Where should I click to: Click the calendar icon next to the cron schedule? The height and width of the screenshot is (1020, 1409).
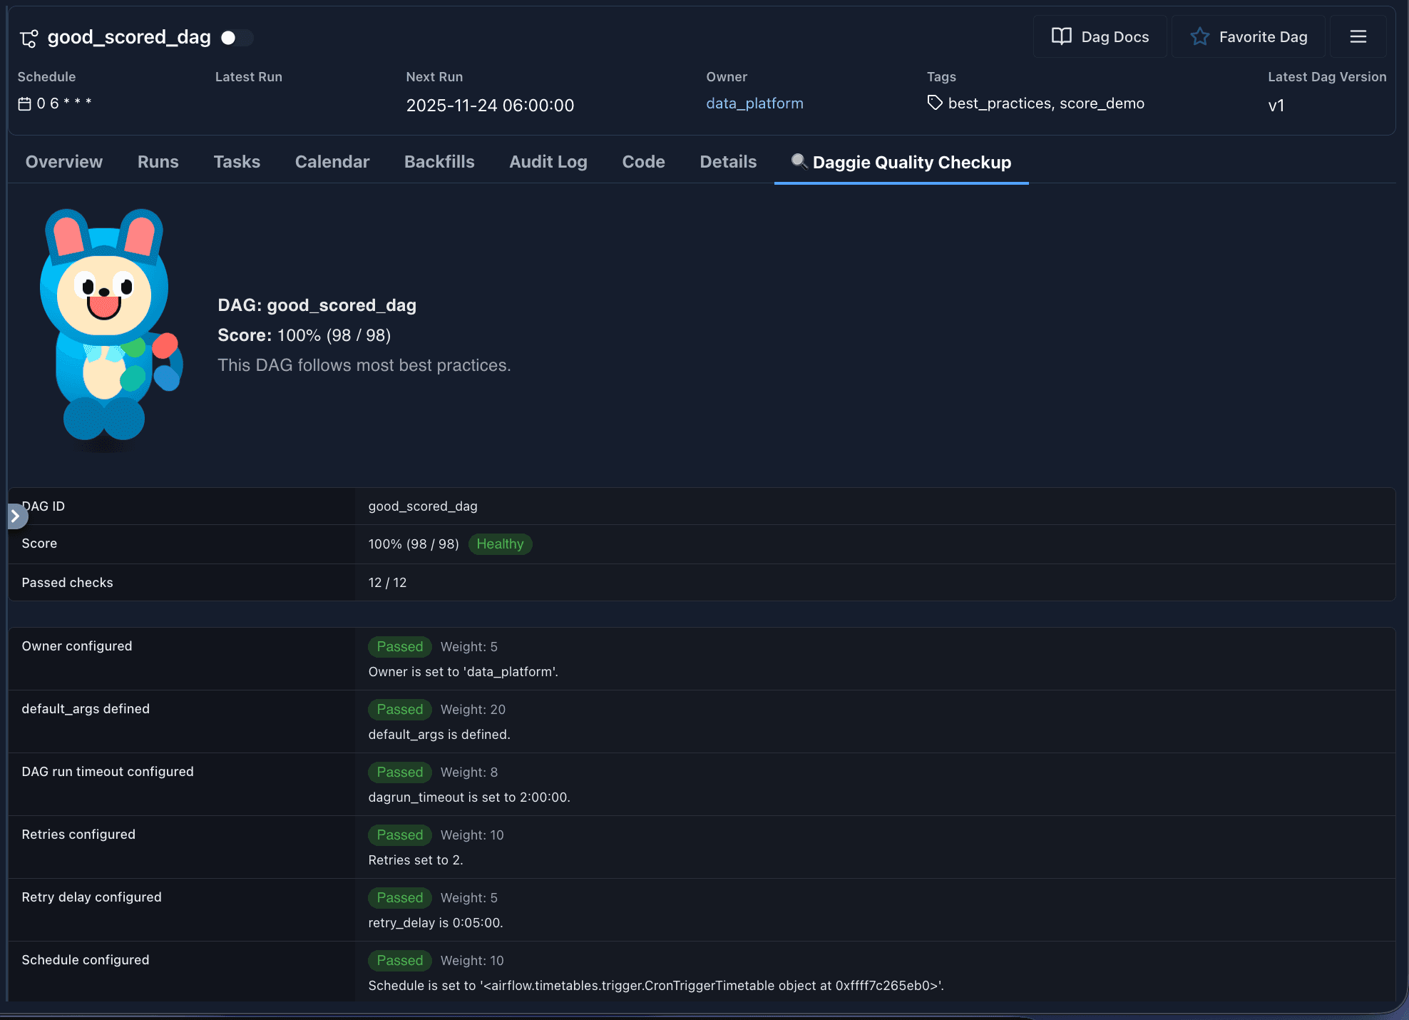[x=24, y=103]
